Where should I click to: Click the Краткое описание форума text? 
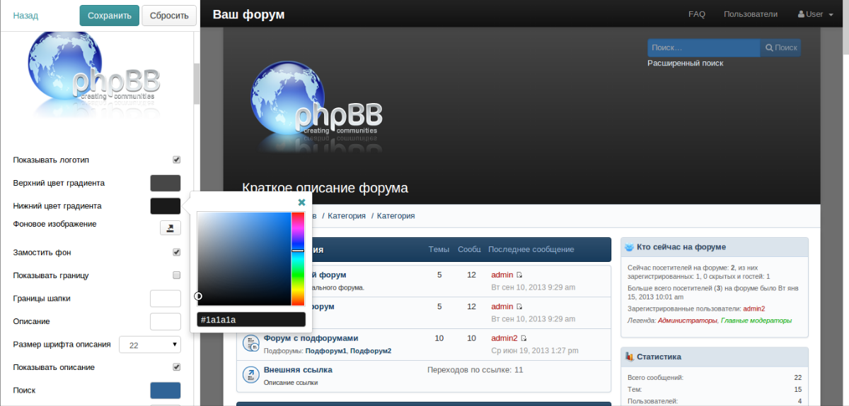point(325,189)
